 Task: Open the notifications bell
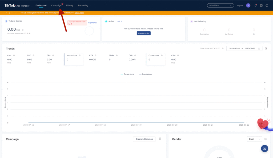click(256, 5)
